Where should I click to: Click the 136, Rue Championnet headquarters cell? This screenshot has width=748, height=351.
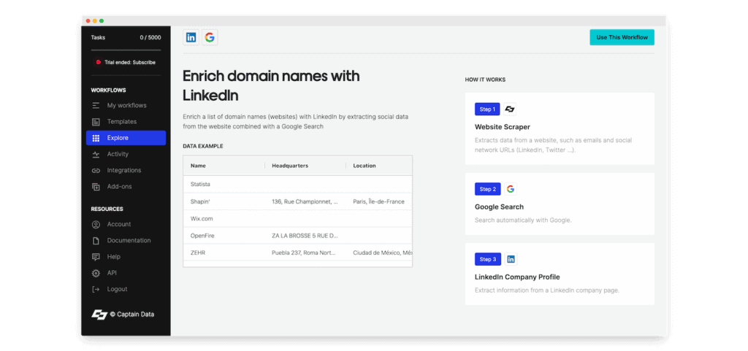[x=305, y=201]
